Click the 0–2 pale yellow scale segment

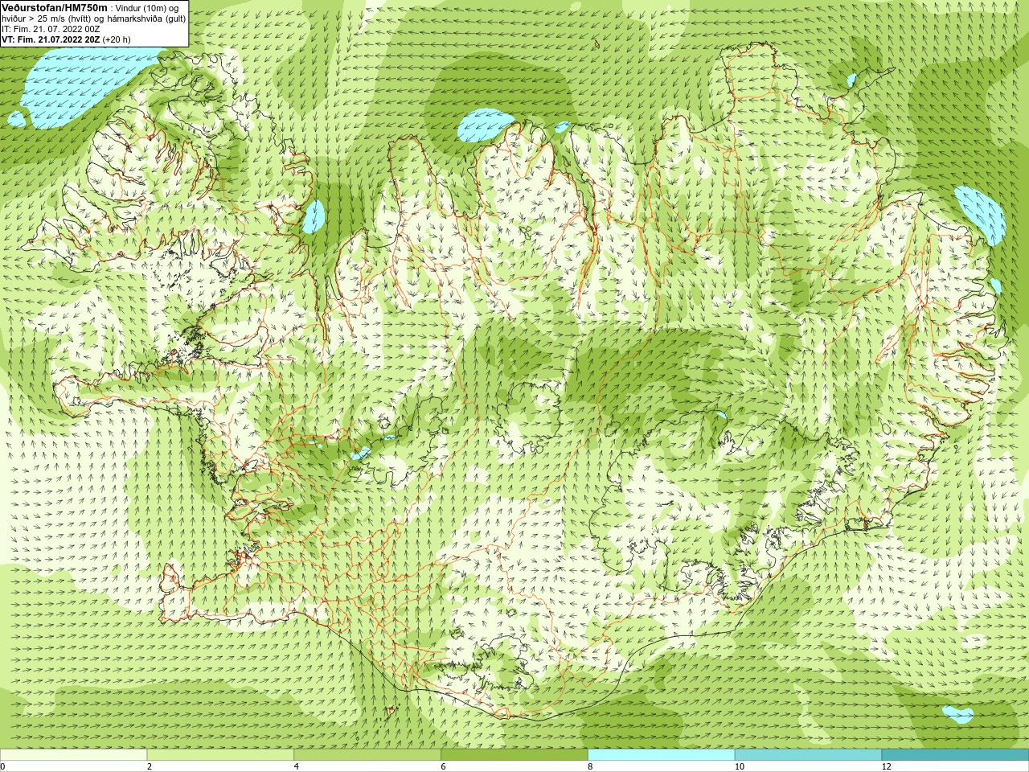pyautogui.click(x=73, y=755)
